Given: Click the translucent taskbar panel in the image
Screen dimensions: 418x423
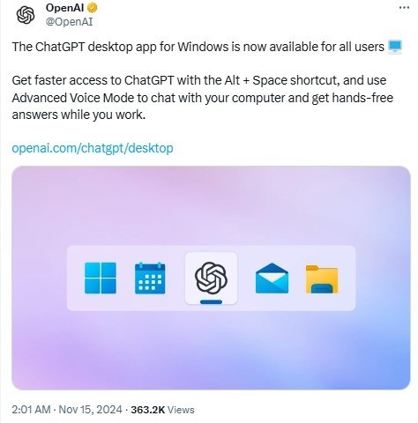Looking at the screenshot, I should [x=211, y=278].
